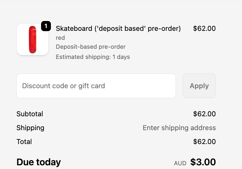Click the skateboard line item price $62.00
This screenshot has height=169, width=242.
204,29
